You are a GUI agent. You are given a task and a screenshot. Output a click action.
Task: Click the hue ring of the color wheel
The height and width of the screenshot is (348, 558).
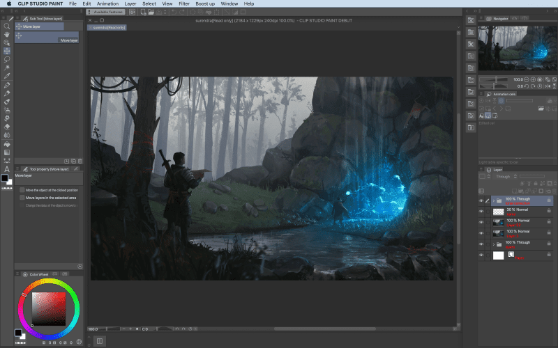coord(48,282)
